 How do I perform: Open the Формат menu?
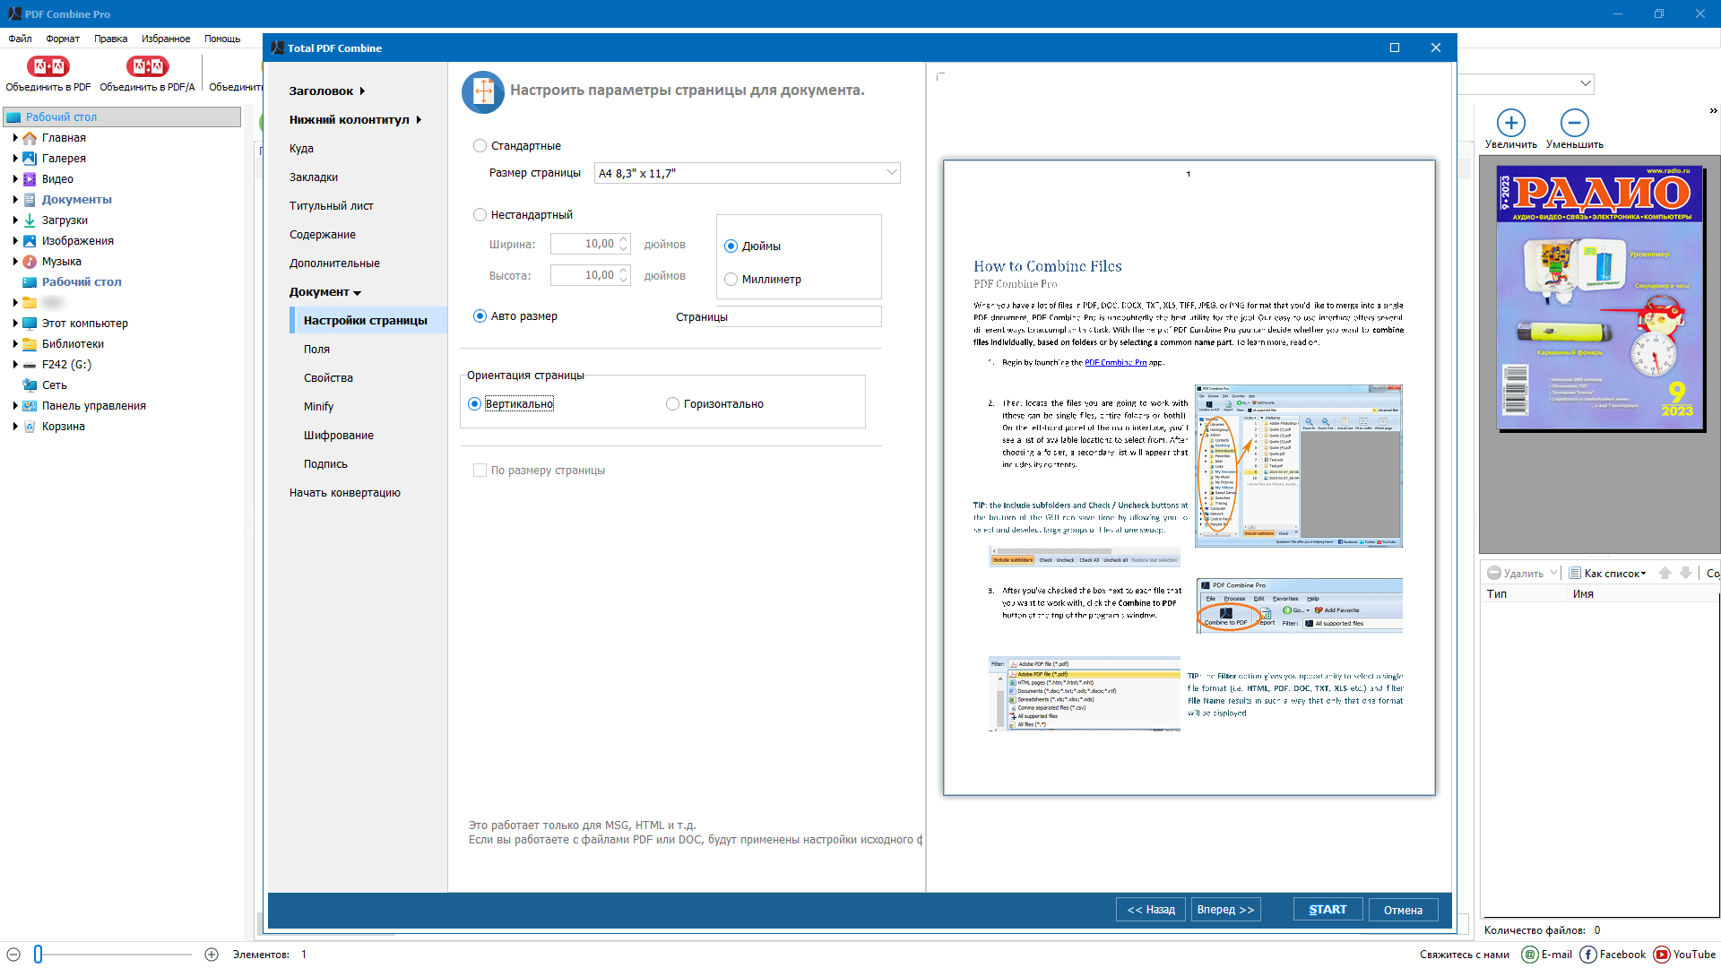pos(63,39)
